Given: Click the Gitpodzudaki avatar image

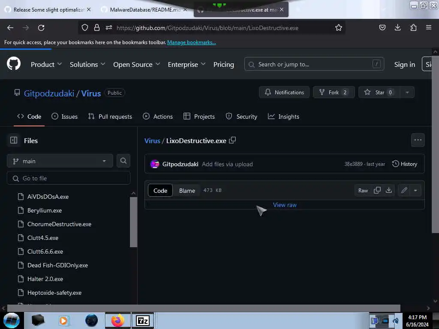Looking at the screenshot, I should coord(154,164).
